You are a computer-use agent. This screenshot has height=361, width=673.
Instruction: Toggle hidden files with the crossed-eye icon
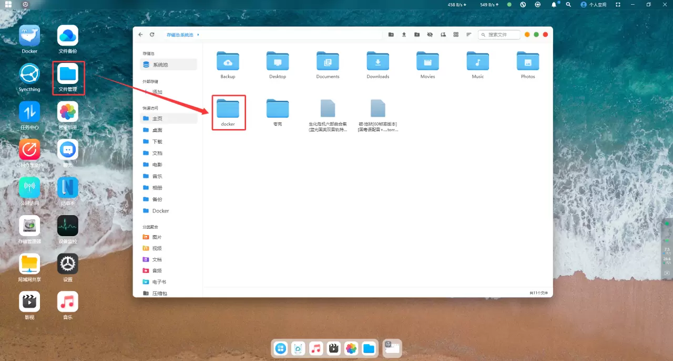tap(430, 35)
